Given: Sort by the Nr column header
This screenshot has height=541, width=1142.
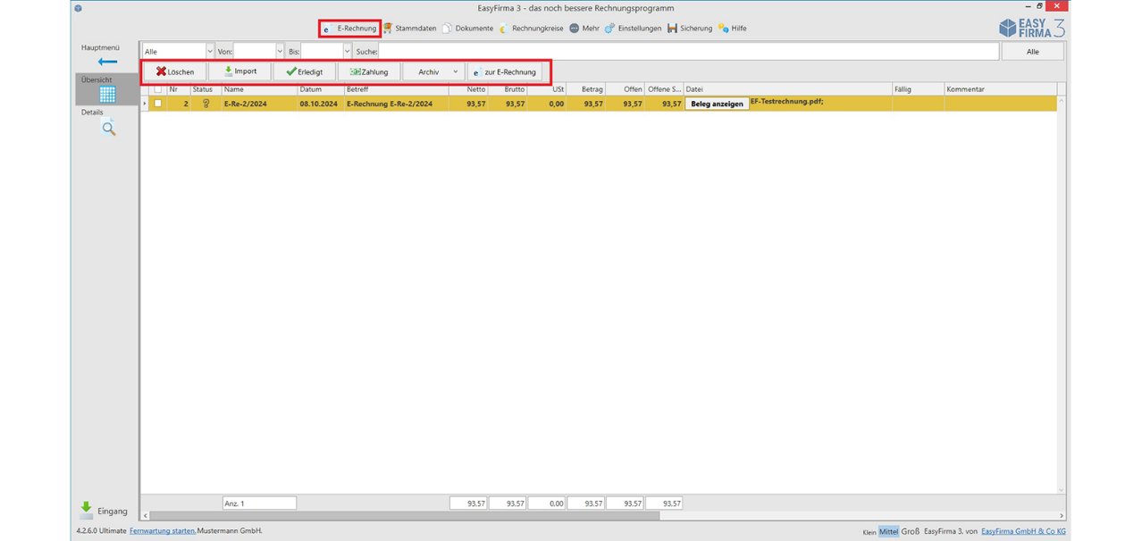Looking at the screenshot, I should [x=178, y=89].
